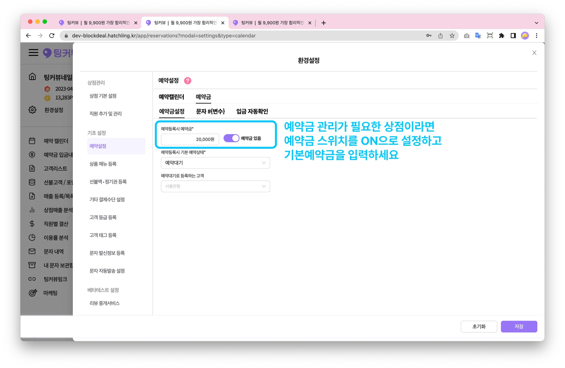Click the 20,000원 deposit amount field
Image resolution: width=565 pixels, height=368 pixels.
point(190,139)
